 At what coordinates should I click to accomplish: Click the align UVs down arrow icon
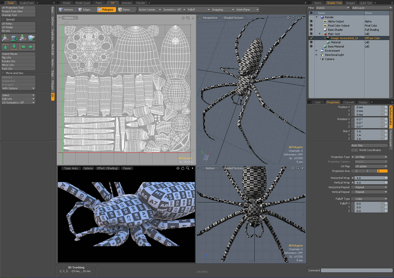click(14, 47)
